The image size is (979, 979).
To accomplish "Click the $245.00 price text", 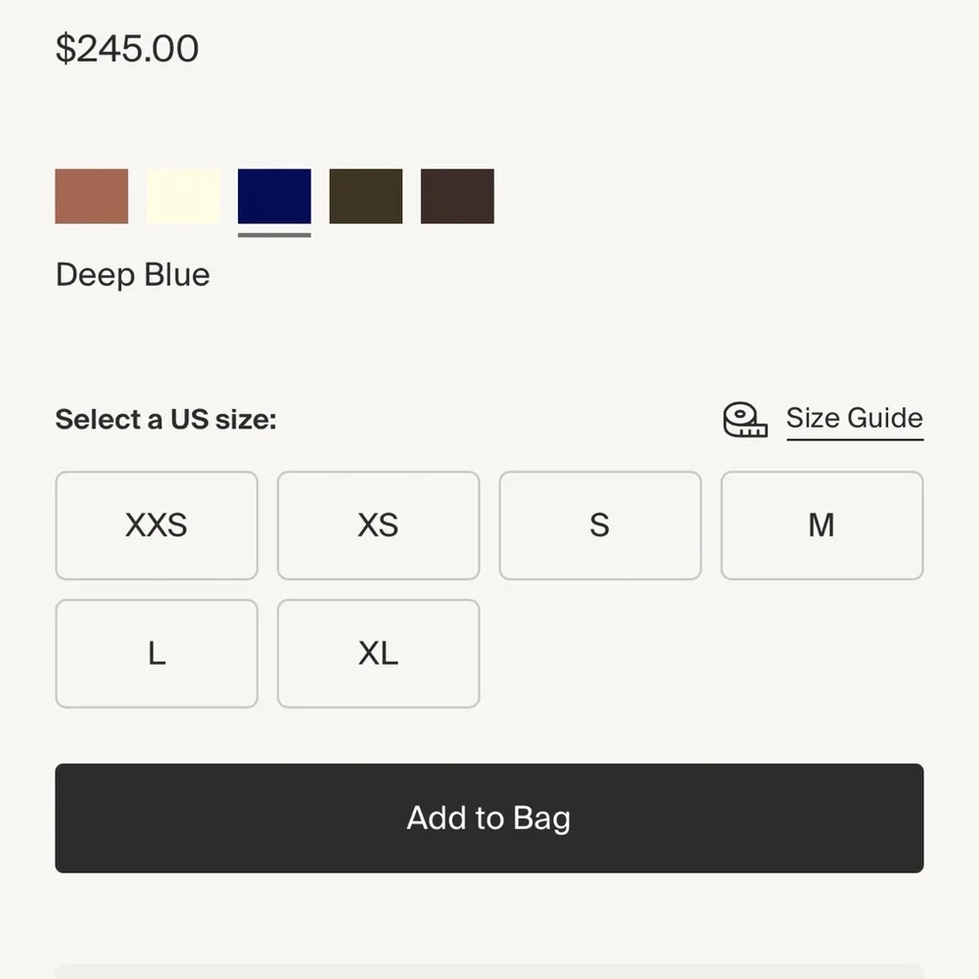I will 127,49.
